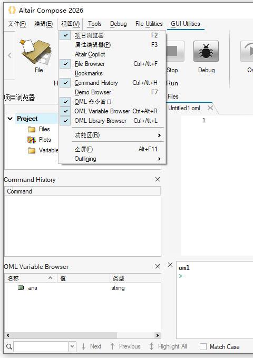Close the 视图(V) menu

70,24
